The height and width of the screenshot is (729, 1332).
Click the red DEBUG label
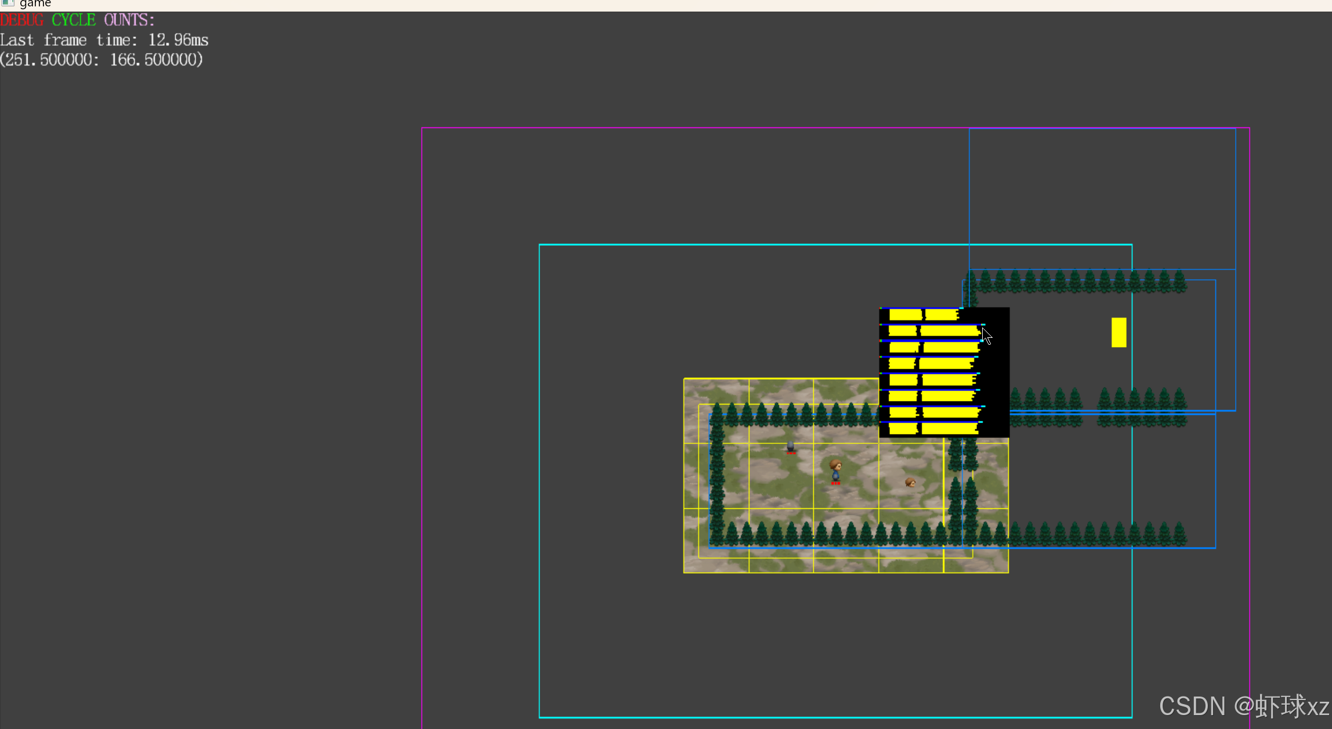click(x=22, y=20)
